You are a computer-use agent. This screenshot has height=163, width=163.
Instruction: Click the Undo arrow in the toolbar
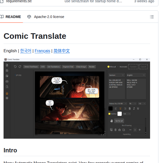(x=15, y=67)
